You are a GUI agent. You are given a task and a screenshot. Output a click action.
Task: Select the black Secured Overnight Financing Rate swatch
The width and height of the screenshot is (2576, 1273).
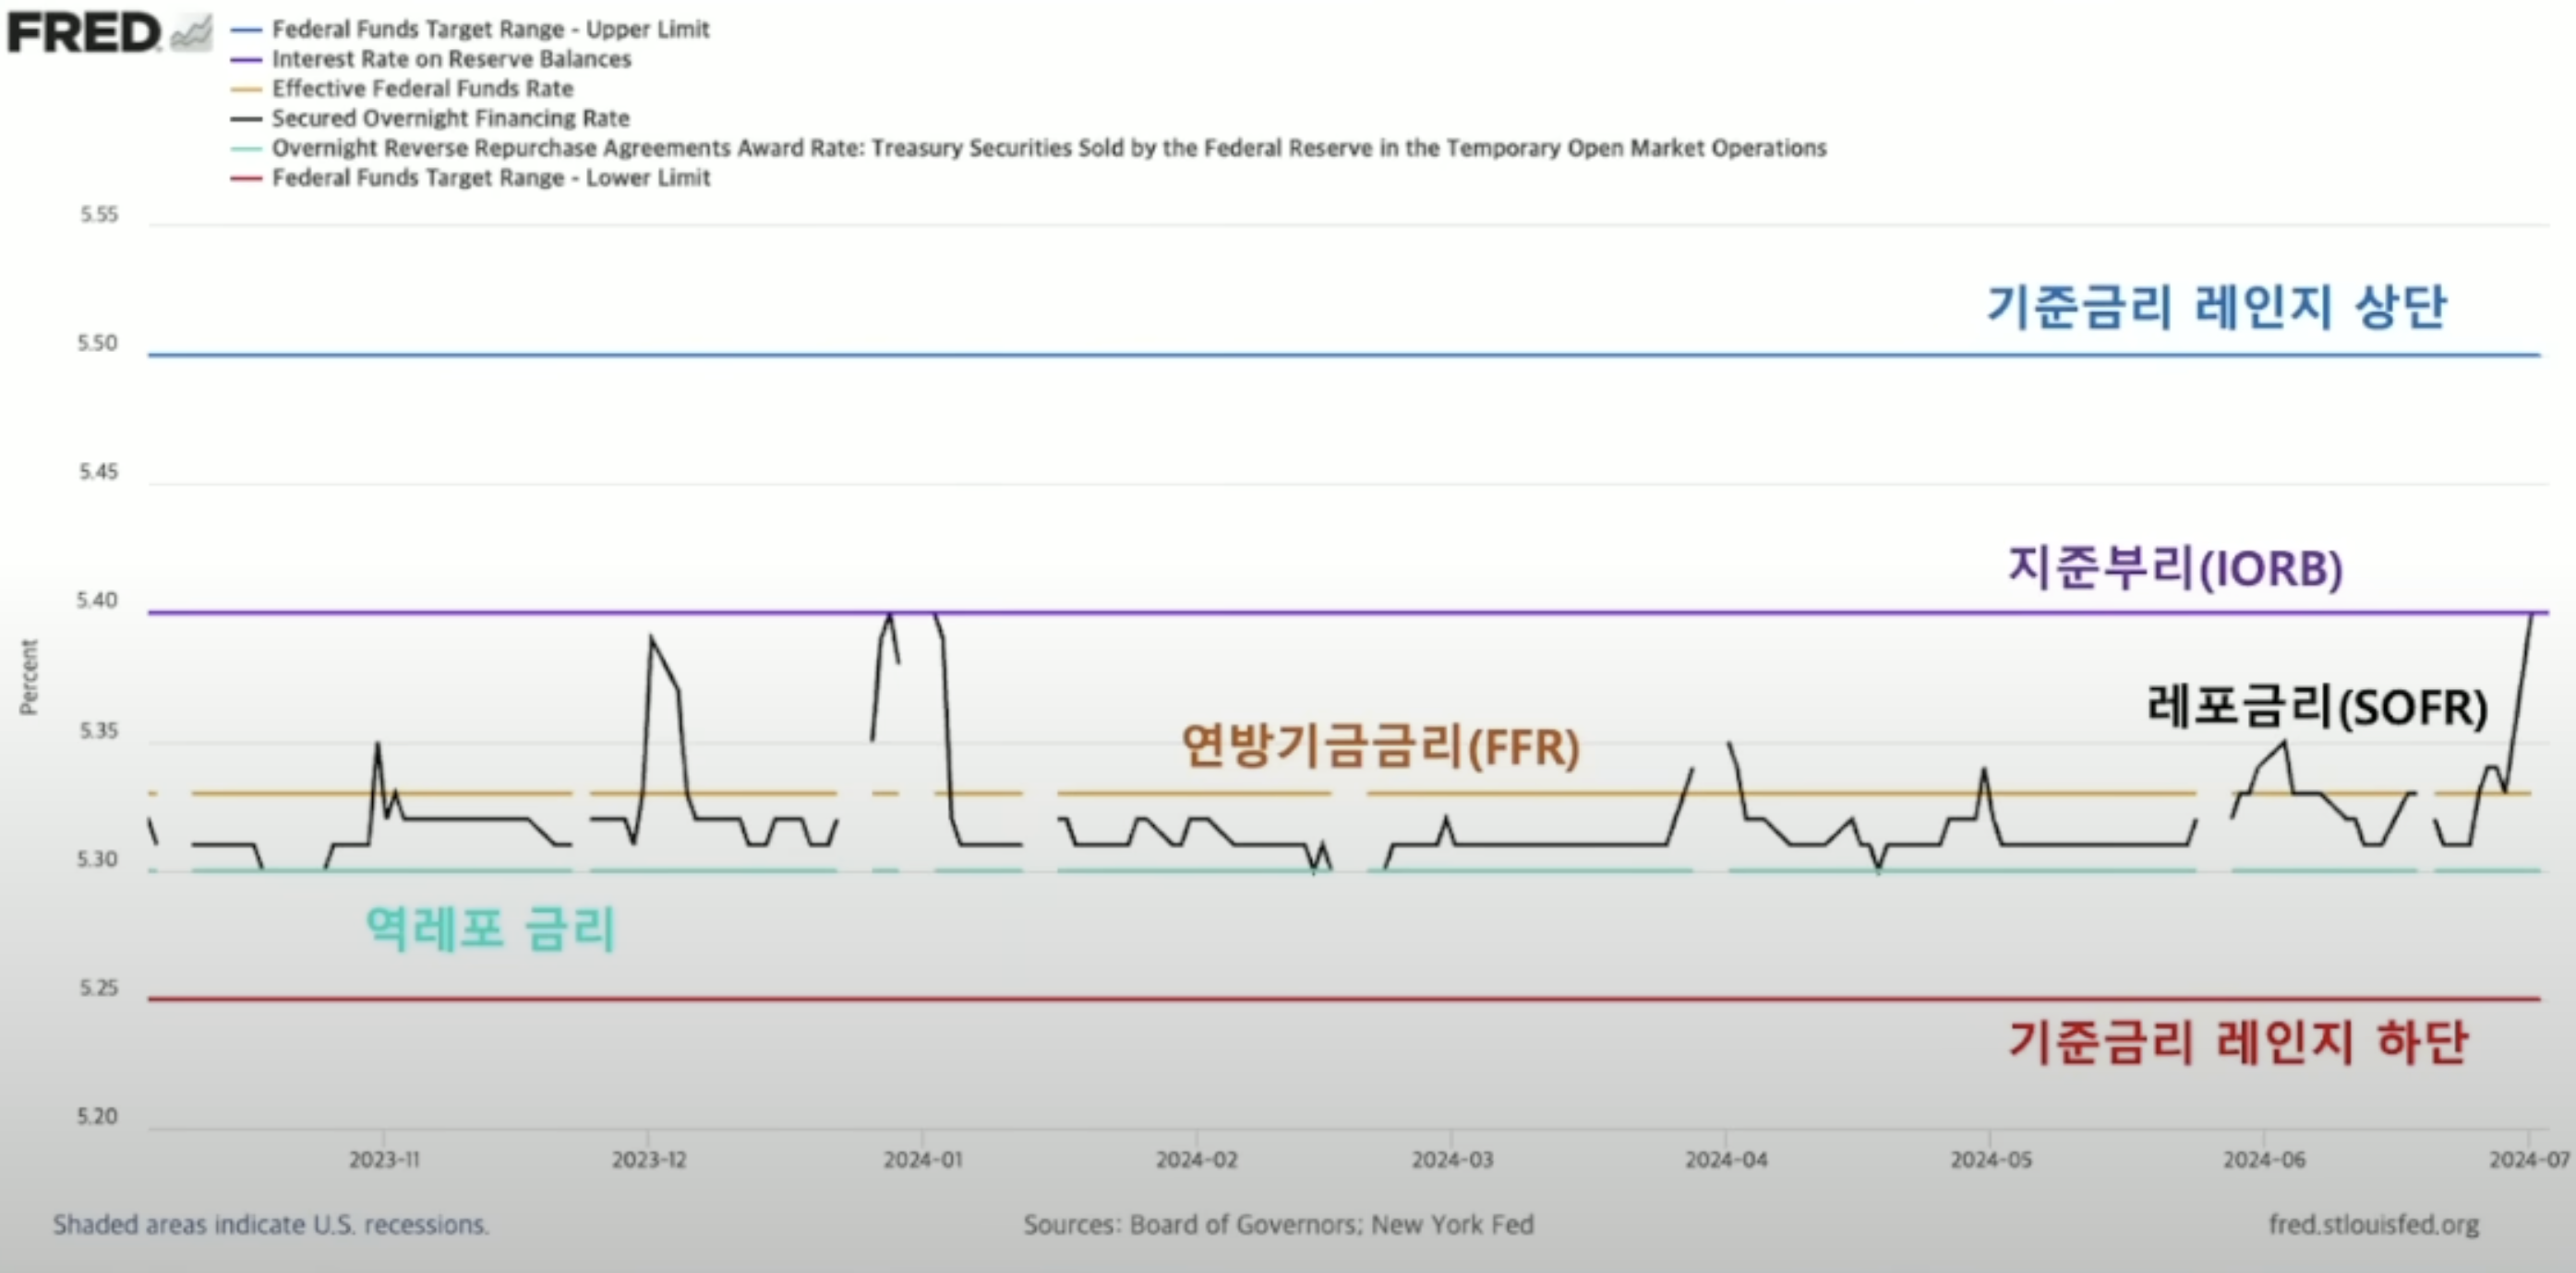247,118
